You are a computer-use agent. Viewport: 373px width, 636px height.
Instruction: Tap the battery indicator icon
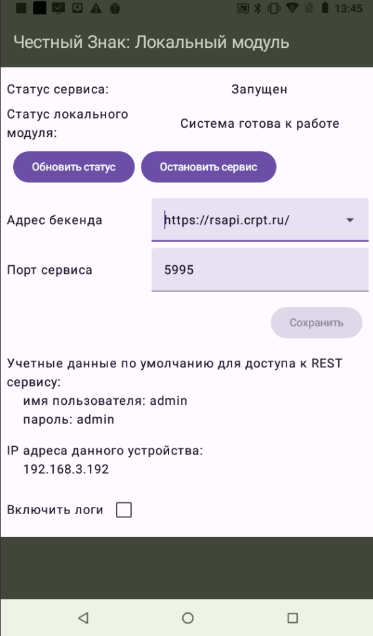324,8
